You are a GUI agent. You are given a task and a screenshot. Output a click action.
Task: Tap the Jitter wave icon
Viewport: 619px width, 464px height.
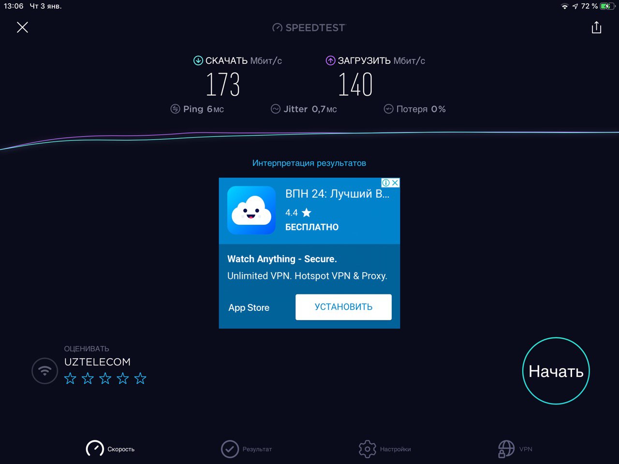(276, 109)
